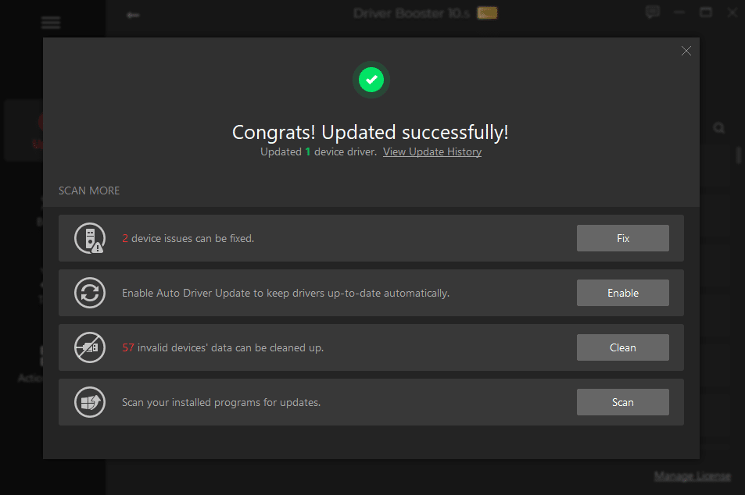Click 'Congrats! Updated successfully!' heading
Screen dimensions: 745x495
click(370, 132)
